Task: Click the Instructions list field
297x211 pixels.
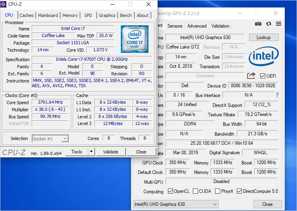Action: pyautogui.click(x=92, y=83)
